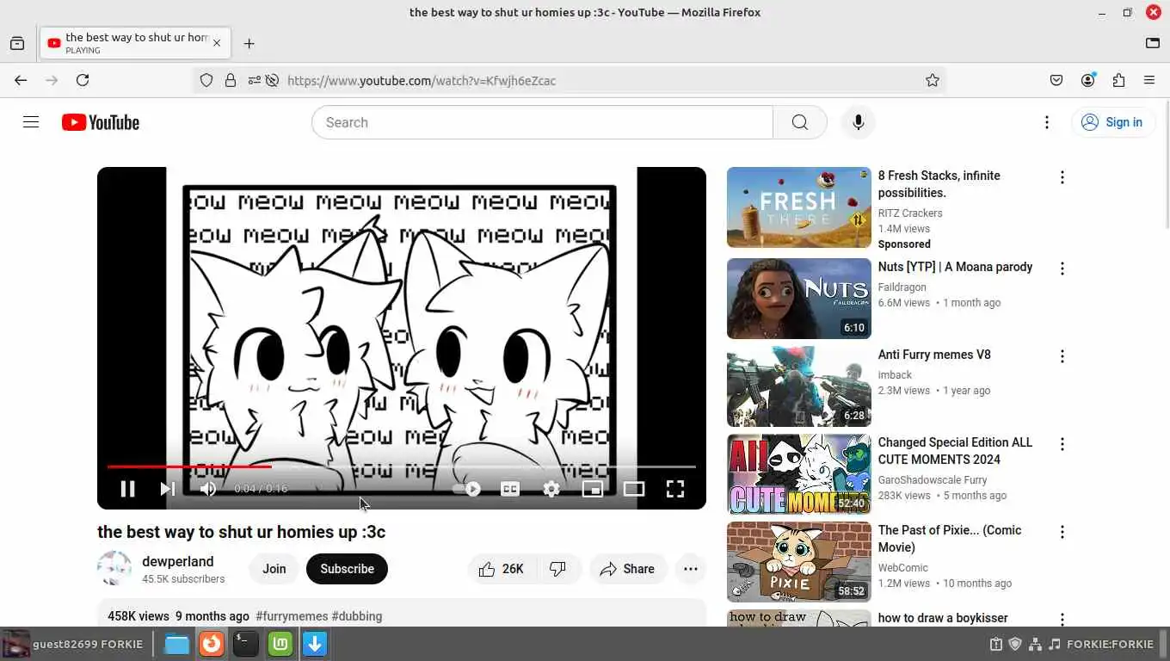Open Firefox extensions puzzle icon
Image resolution: width=1170 pixels, height=661 pixels.
coord(1118,80)
